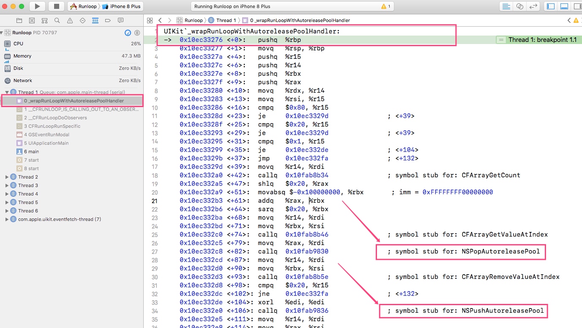
Task: Open the Project navigator folder icon
Action: coord(19,20)
